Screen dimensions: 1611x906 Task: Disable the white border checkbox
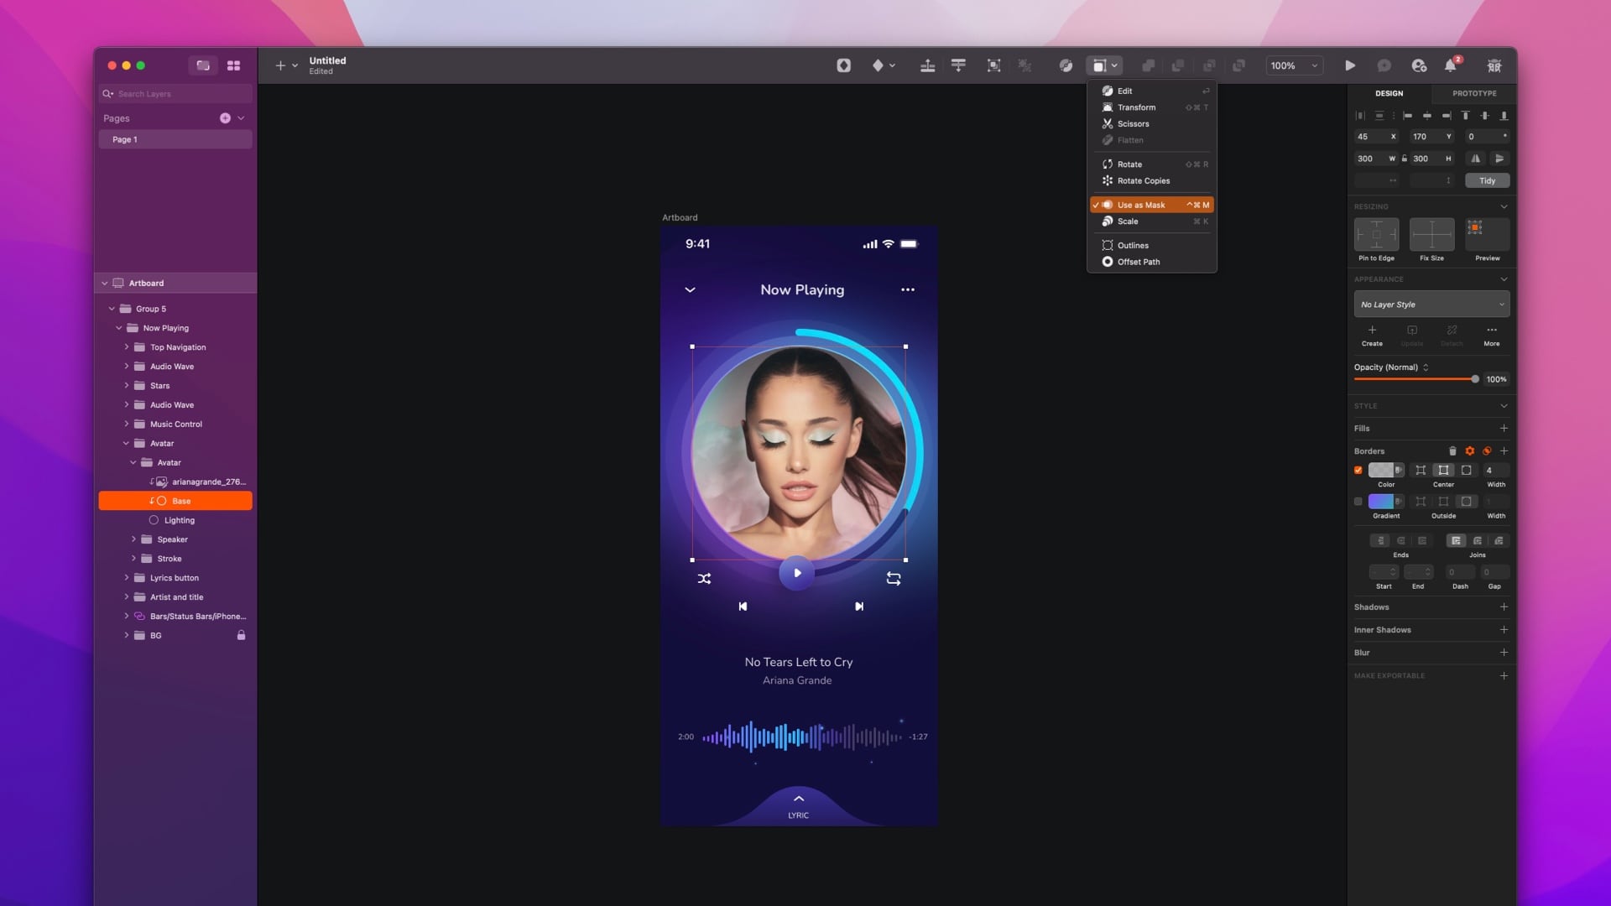click(1358, 470)
